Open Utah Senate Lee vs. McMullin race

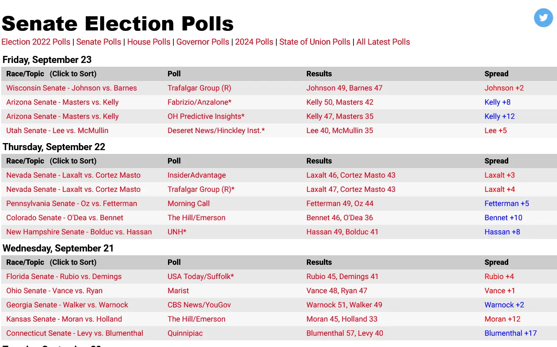[57, 131]
